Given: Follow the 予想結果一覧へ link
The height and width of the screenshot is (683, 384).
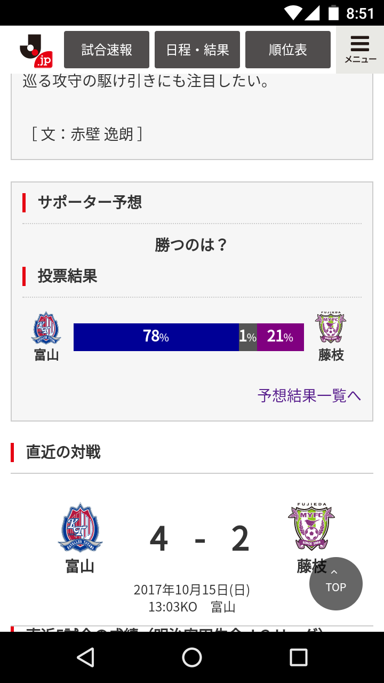Looking at the screenshot, I should [309, 395].
